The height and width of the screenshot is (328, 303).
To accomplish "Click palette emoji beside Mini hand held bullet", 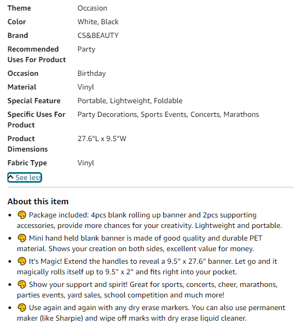I will pyautogui.click(x=22, y=238).
